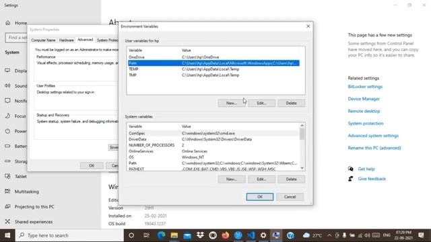Select the ComSpec system variable row

(213, 133)
